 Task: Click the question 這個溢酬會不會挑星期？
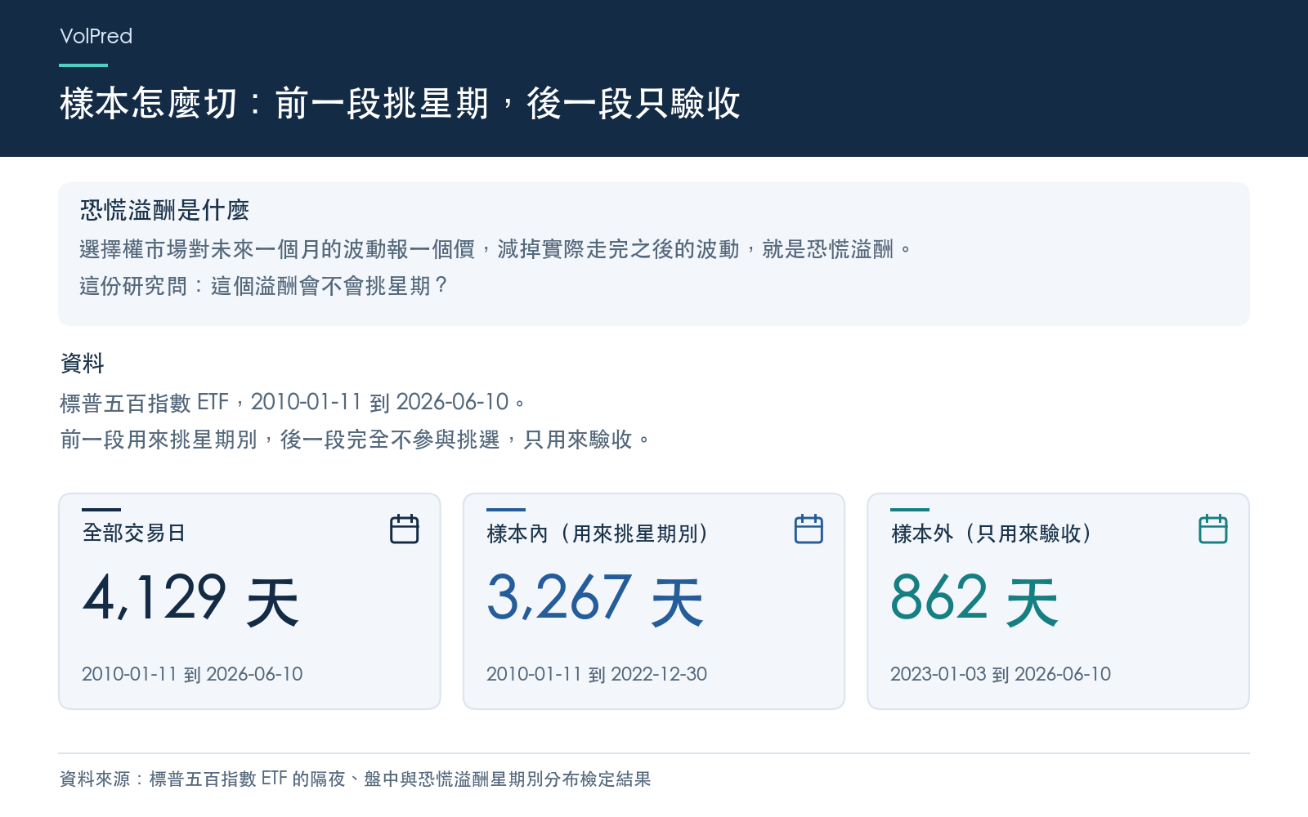click(329, 286)
